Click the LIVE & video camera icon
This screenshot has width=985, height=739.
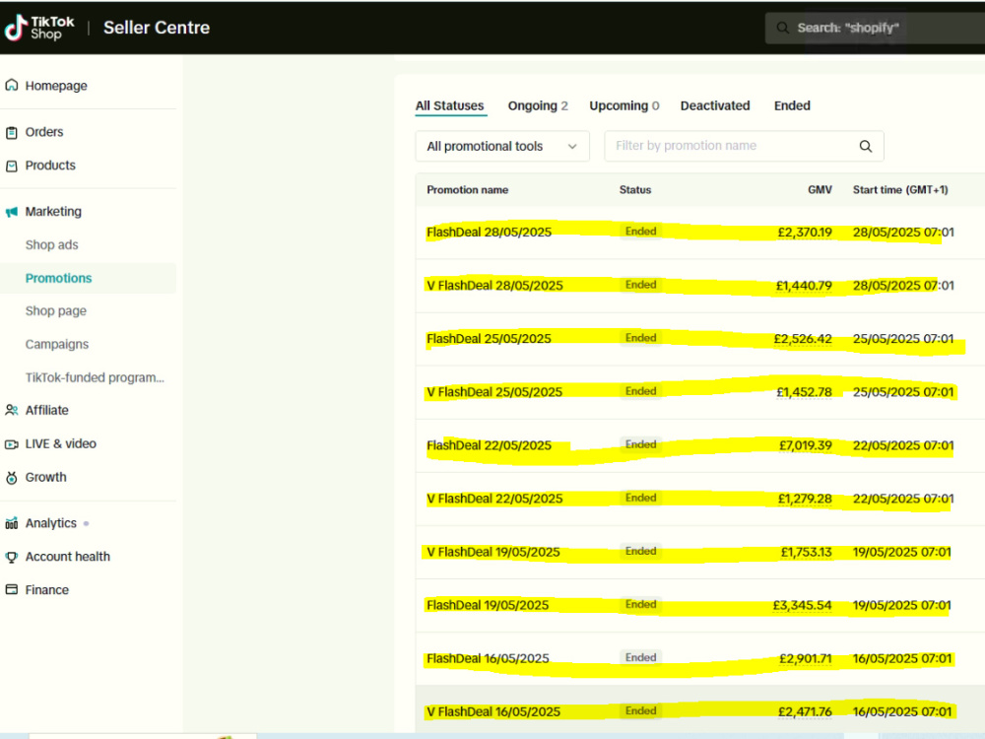pyautogui.click(x=11, y=443)
